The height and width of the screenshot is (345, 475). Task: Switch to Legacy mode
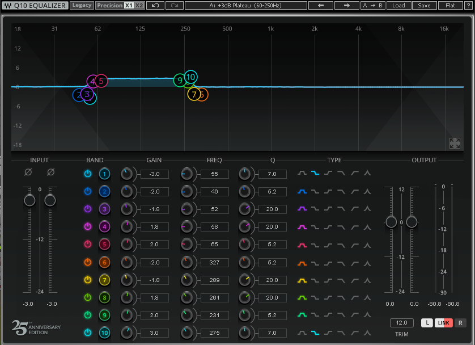[x=82, y=6]
